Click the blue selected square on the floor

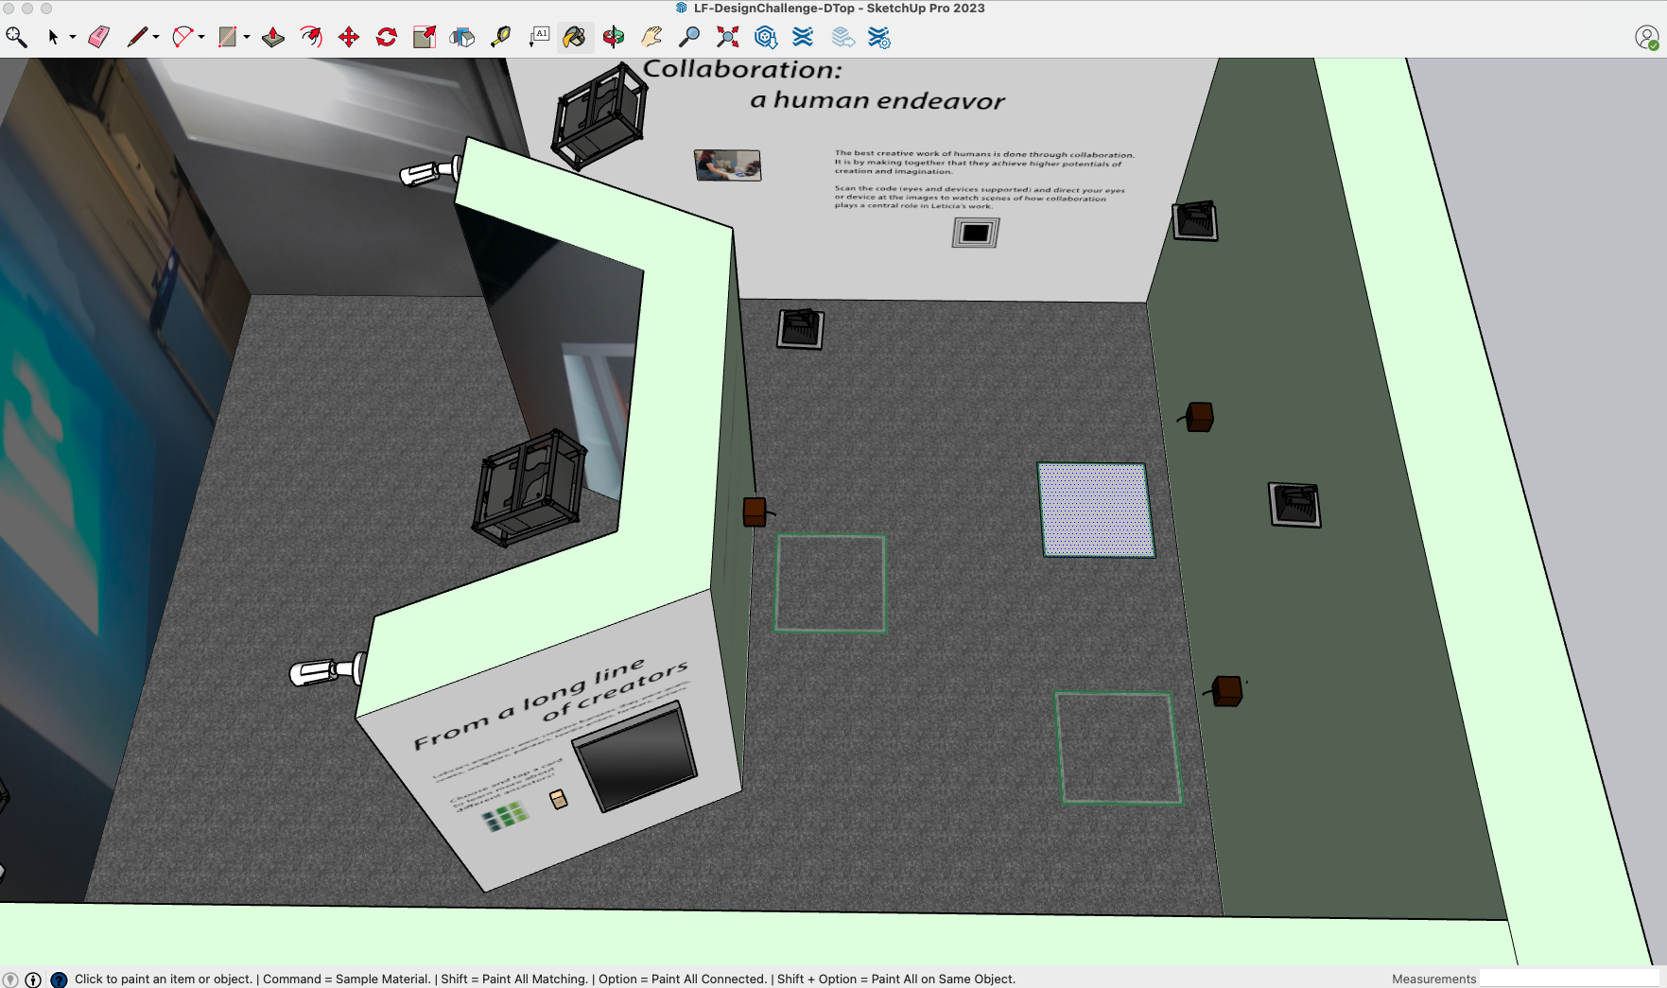tap(1095, 510)
